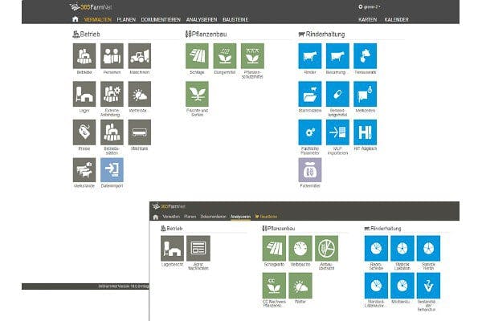Go to KARTEN in top navigation
Image resolution: width=482 pixels, height=321 pixels.
368,19
